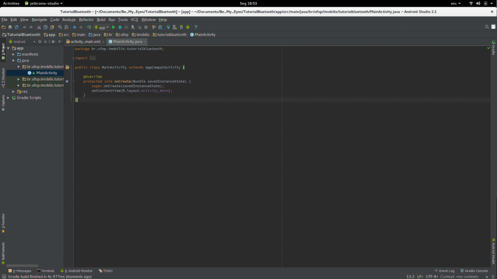Open Android Device Monitor icon

(188, 27)
